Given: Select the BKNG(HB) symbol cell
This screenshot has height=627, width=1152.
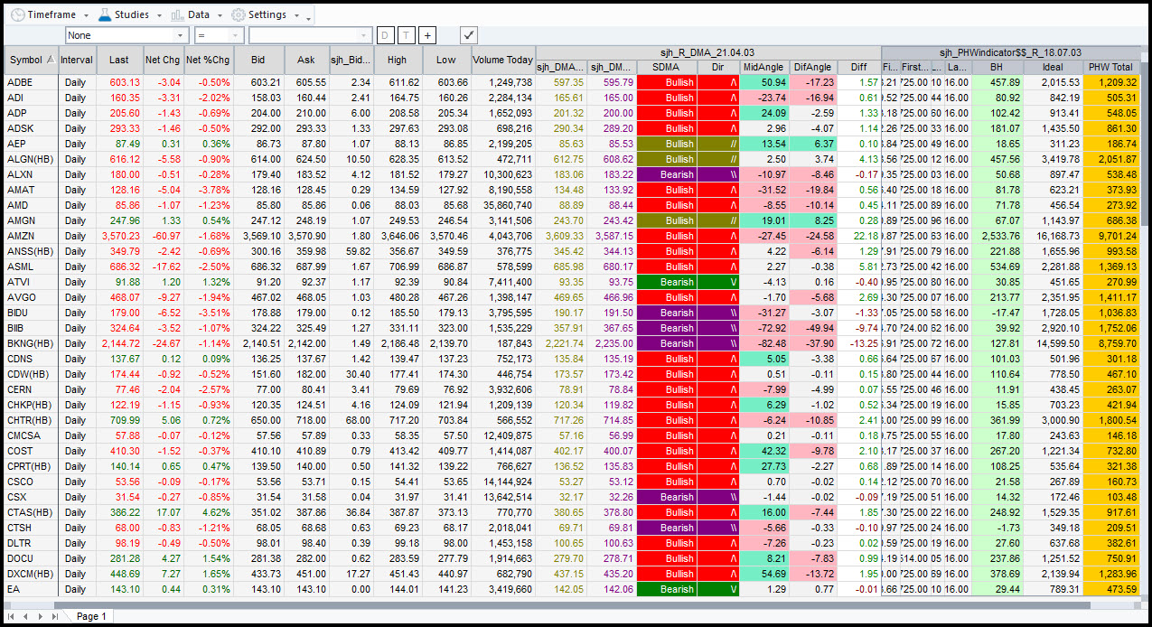Looking at the screenshot, I should coord(32,343).
